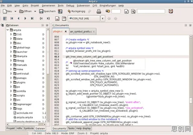Collapse the anjuta root folder
193x135 pixels.
point(8,30)
